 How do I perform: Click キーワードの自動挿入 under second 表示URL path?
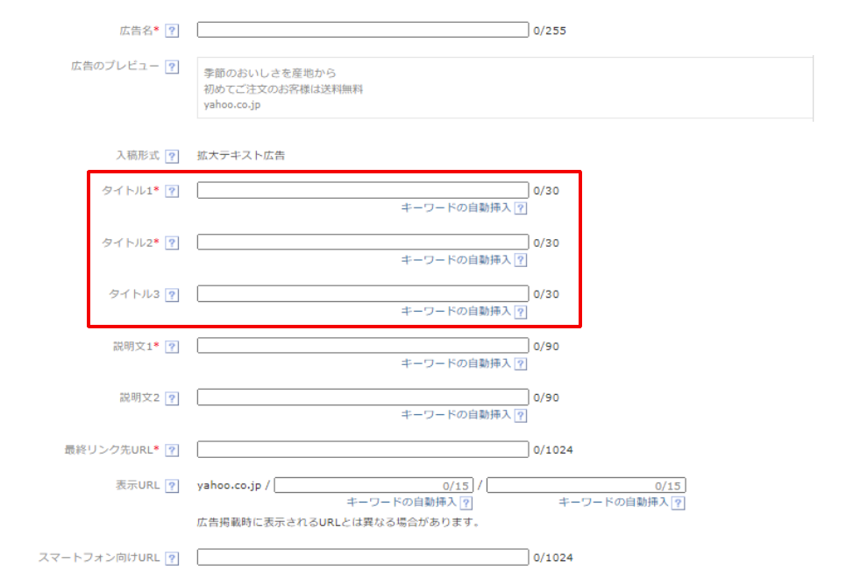(x=614, y=502)
